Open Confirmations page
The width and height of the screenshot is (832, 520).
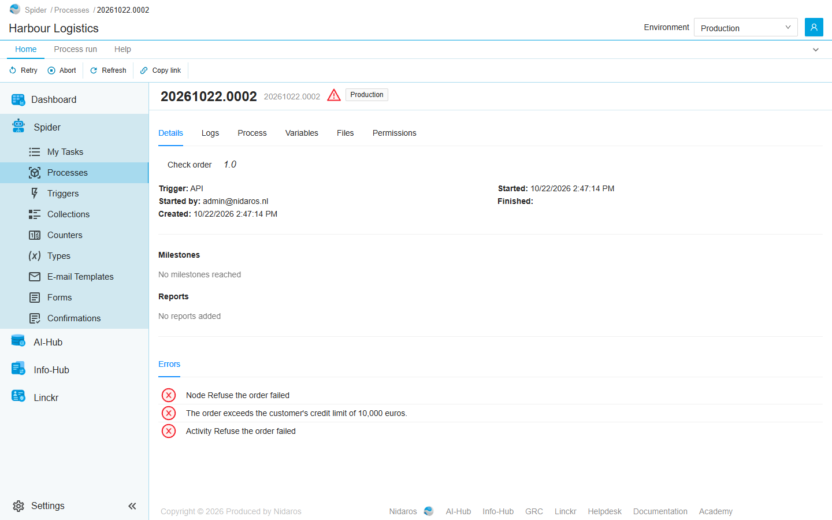click(x=74, y=318)
